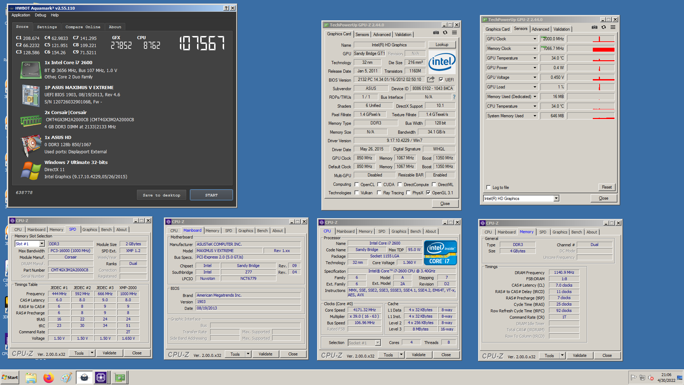Open the GPU Temperature sensor dropdown

pos(535,58)
